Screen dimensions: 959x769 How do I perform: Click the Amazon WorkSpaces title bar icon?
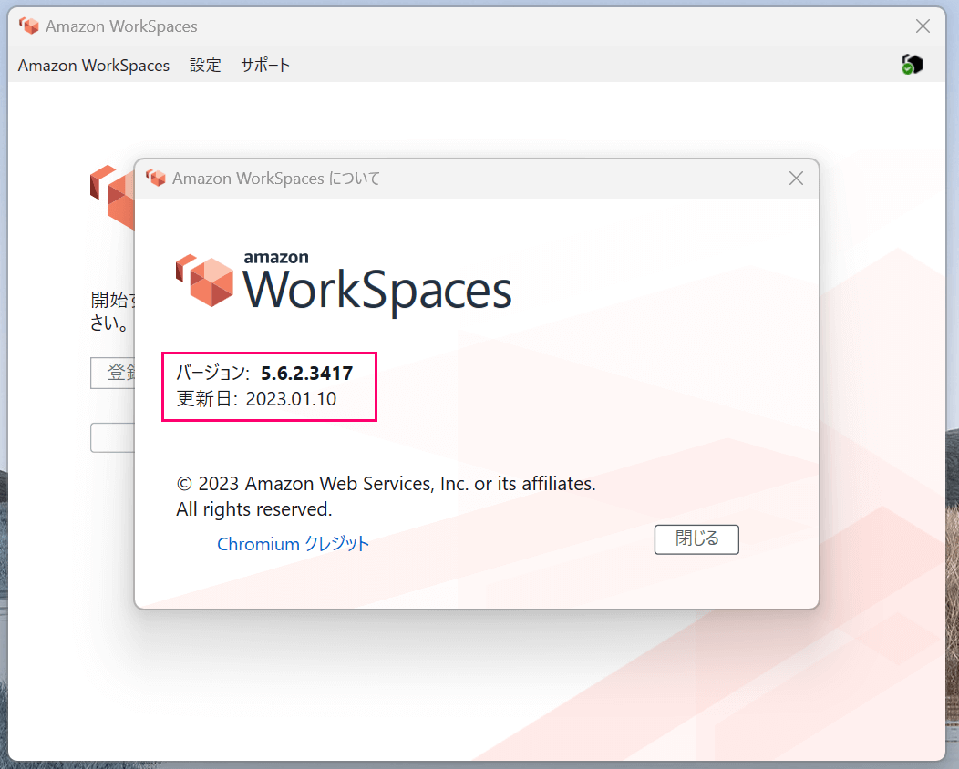coord(29,26)
